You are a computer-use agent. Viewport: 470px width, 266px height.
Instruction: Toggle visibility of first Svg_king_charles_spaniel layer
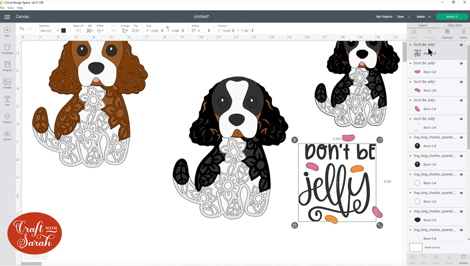point(461,137)
